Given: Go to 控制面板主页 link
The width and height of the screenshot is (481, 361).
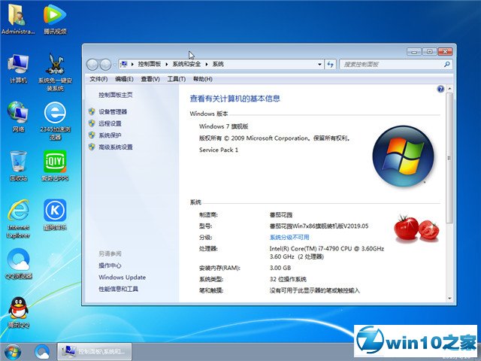Looking at the screenshot, I should point(116,96).
